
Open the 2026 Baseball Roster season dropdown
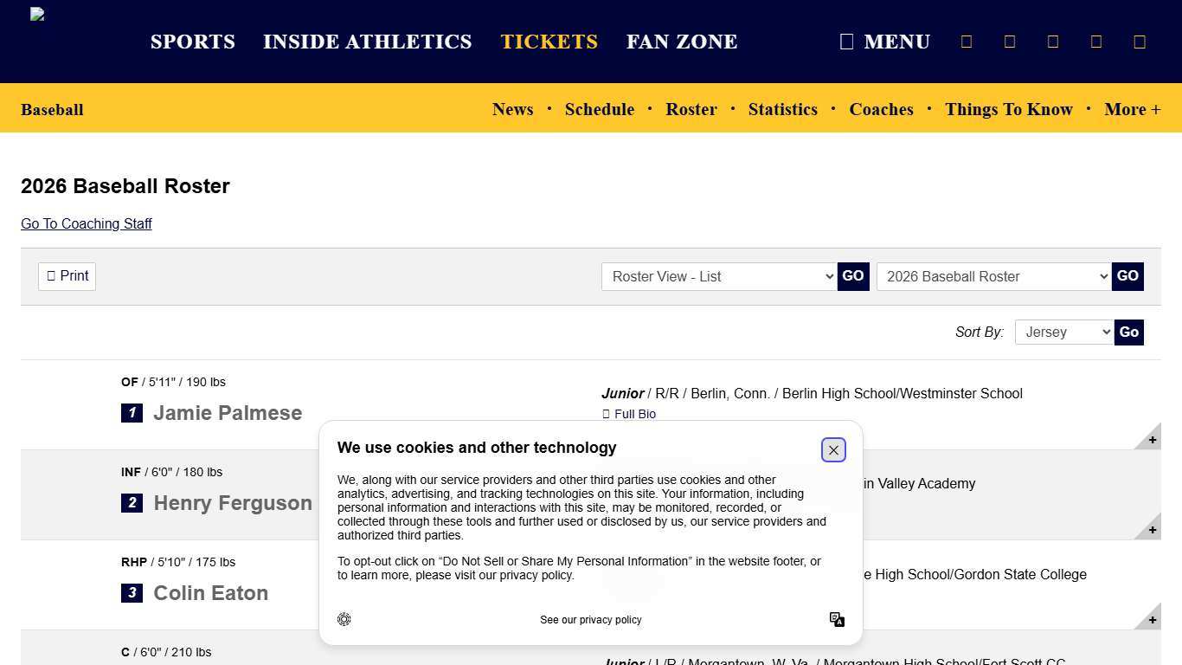point(993,277)
